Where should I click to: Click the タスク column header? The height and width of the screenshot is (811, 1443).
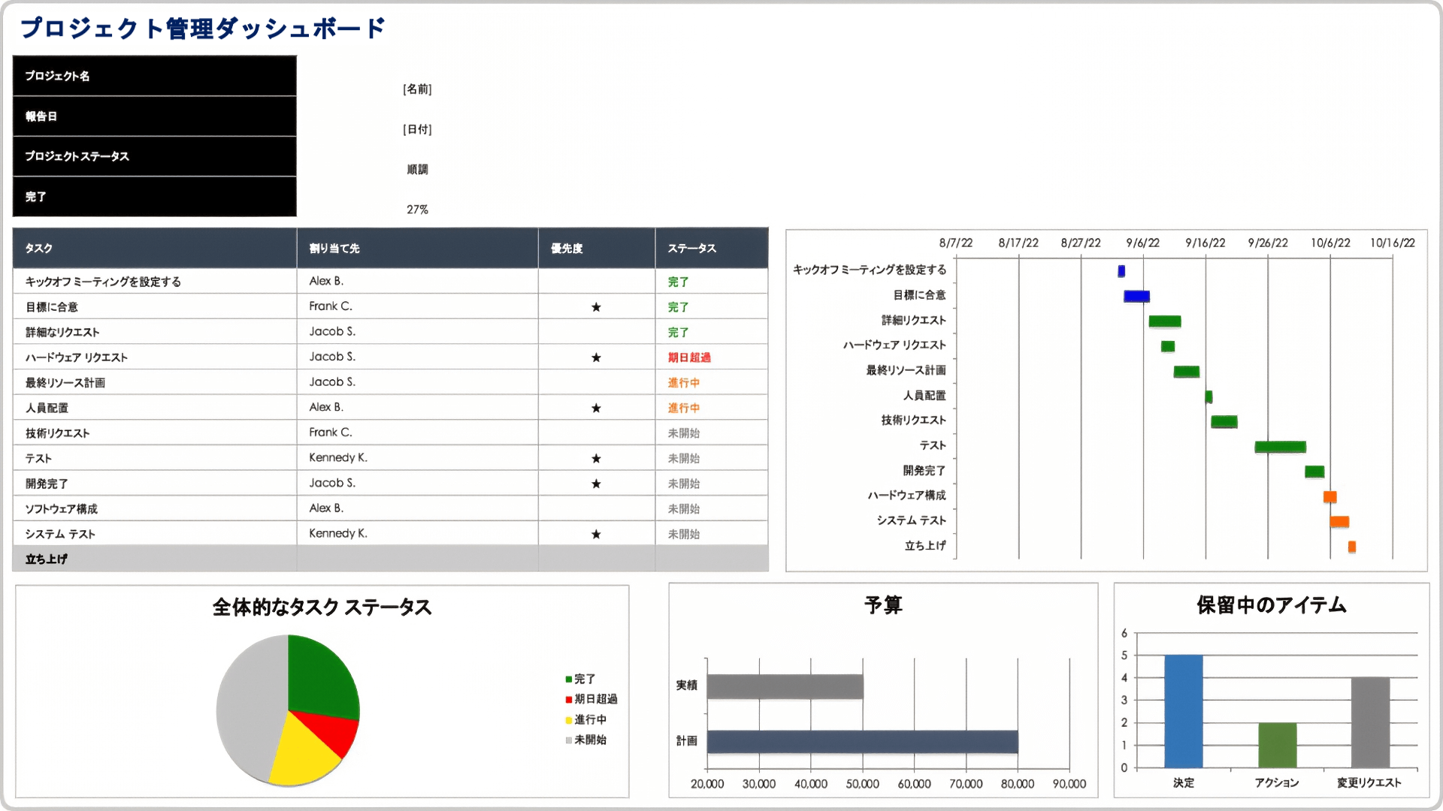point(155,249)
